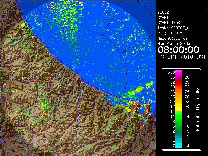Select the 'CAPPI_1P5K' product name text

click(169, 23)
